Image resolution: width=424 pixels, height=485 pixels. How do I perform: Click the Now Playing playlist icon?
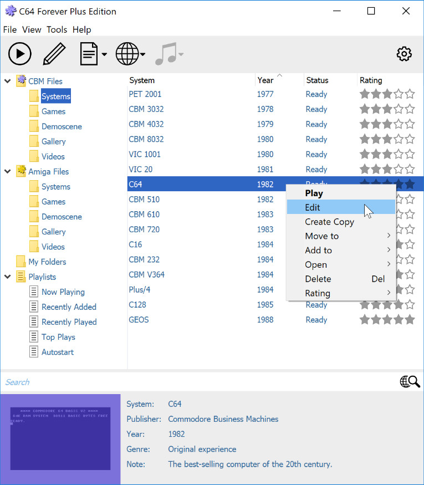coord(34,292)
